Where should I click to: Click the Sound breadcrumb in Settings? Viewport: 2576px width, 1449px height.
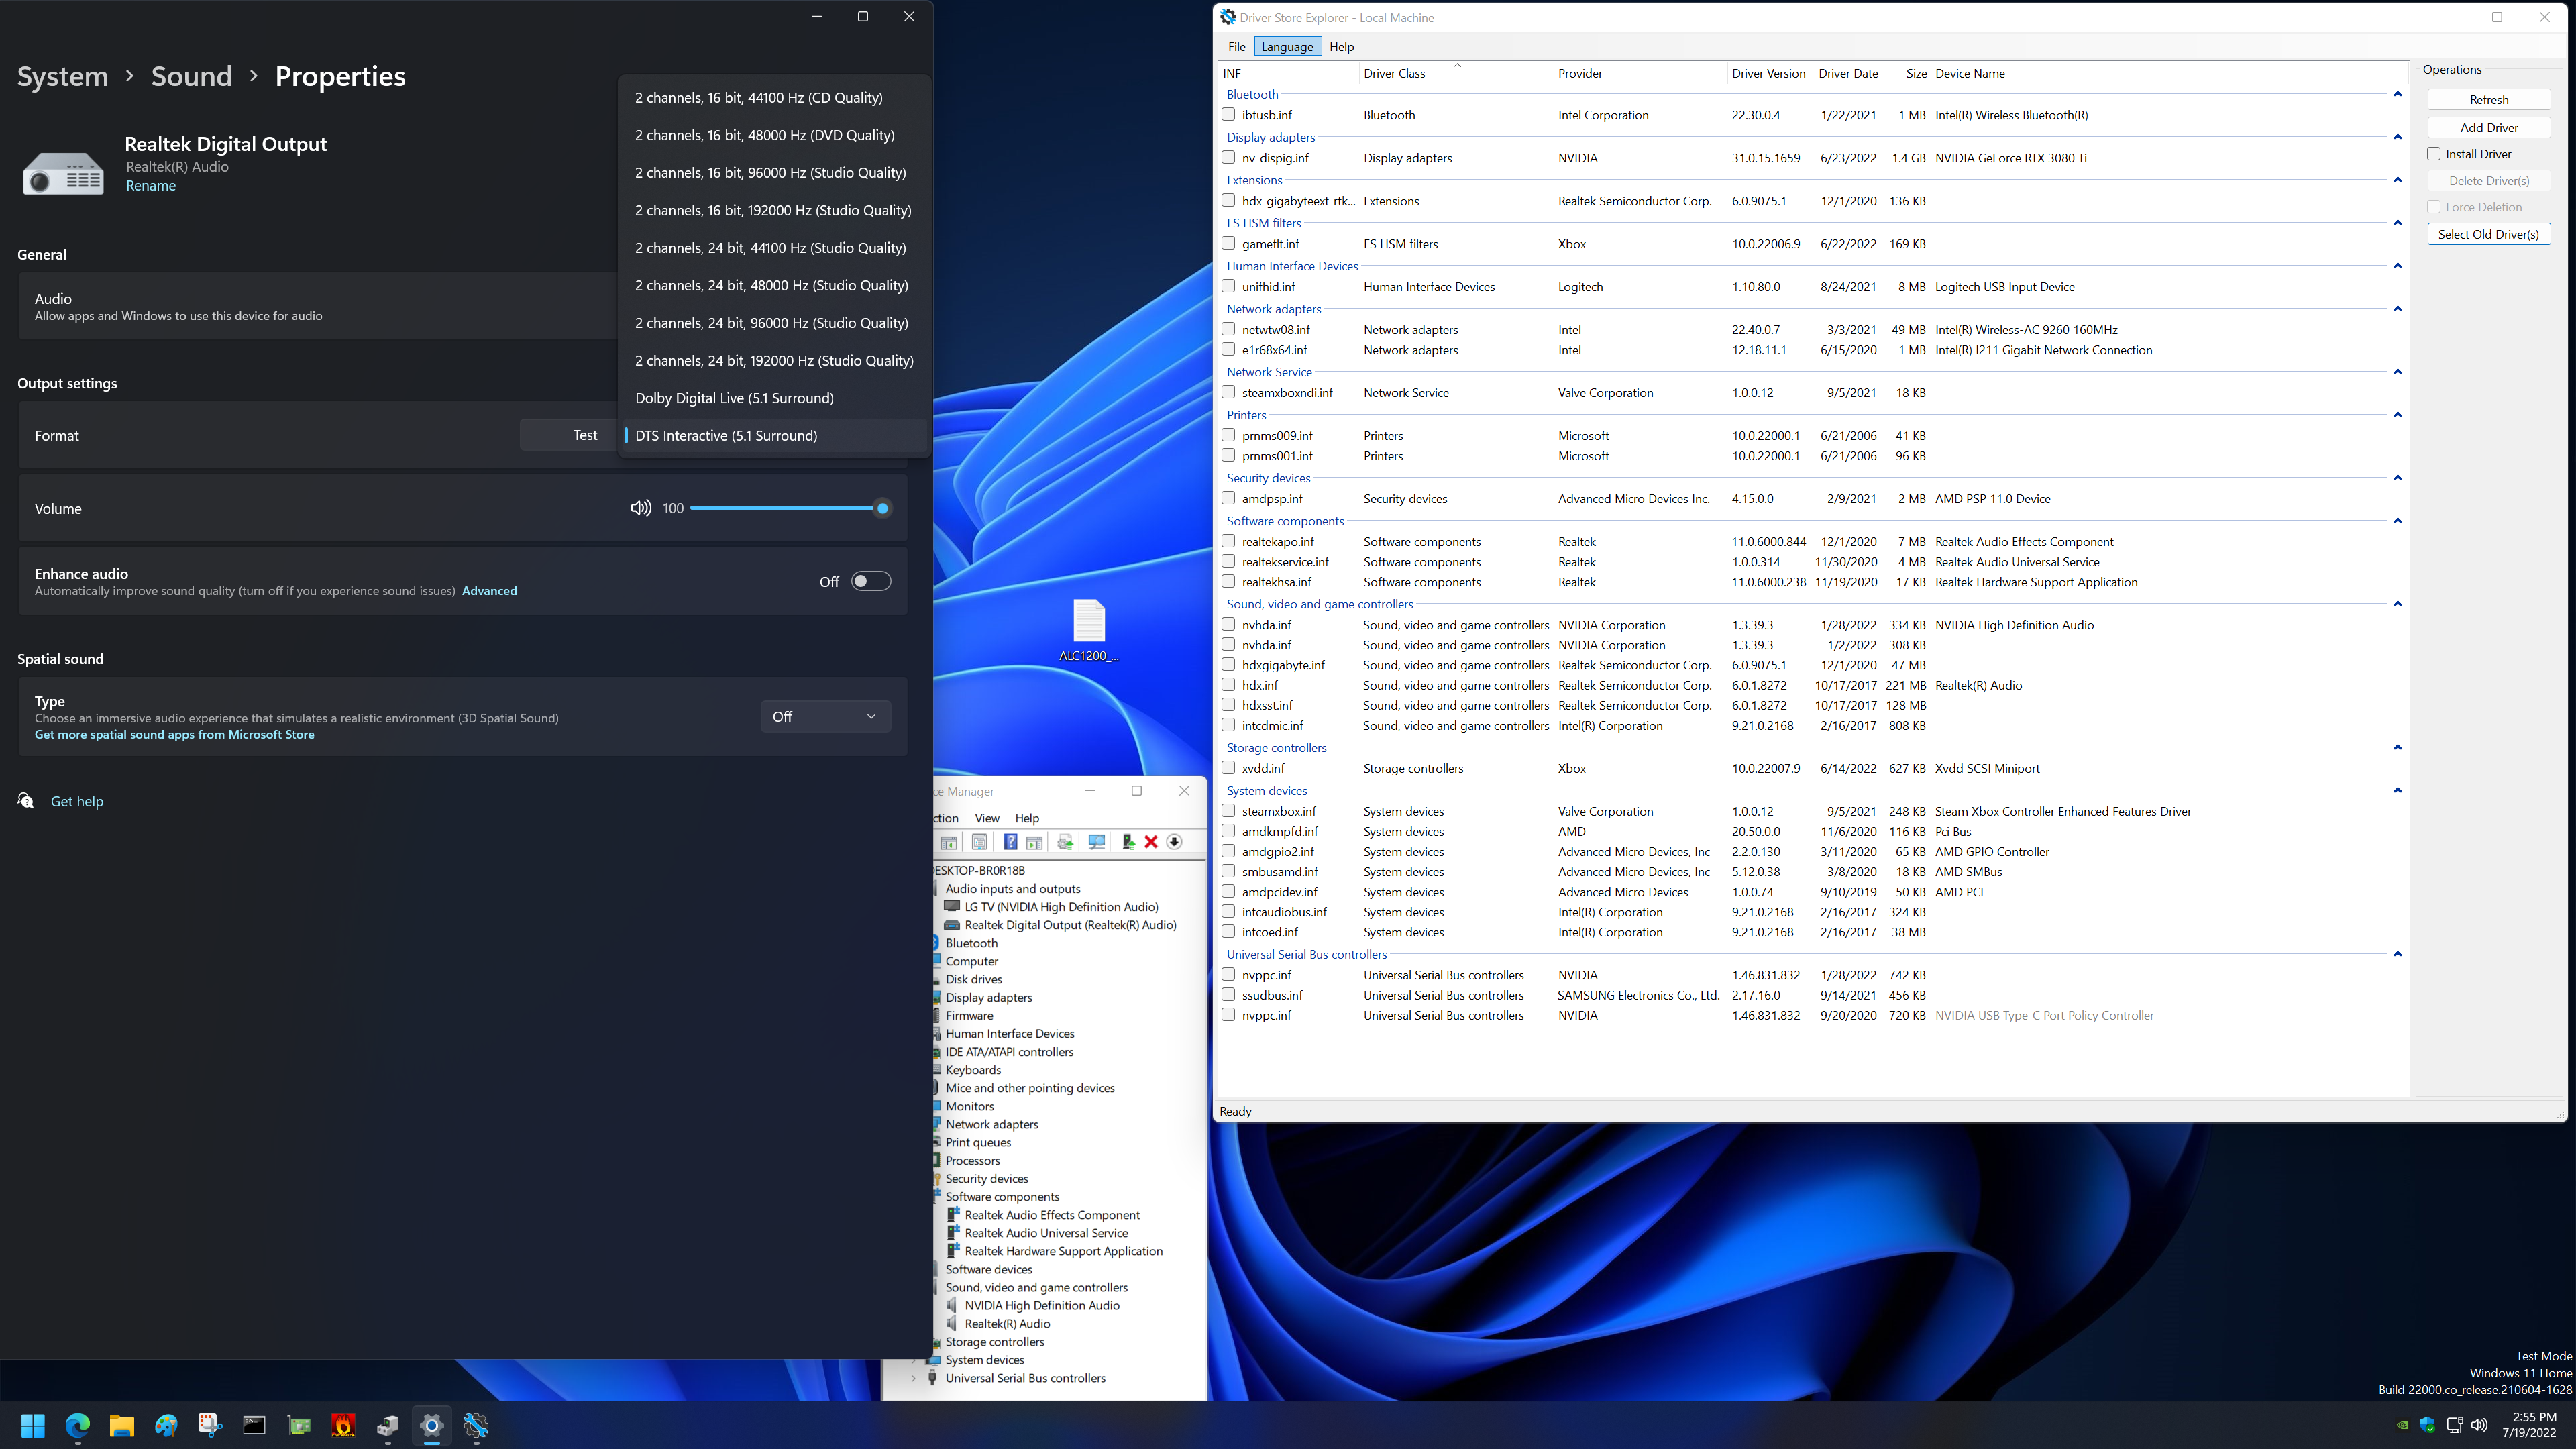pyautogui.click(x=191, y=76)
